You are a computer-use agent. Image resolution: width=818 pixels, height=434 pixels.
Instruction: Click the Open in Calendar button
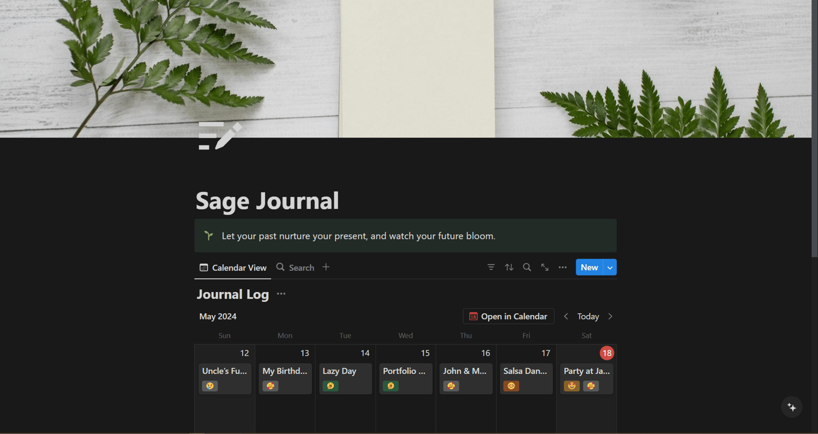click(508, 317)
